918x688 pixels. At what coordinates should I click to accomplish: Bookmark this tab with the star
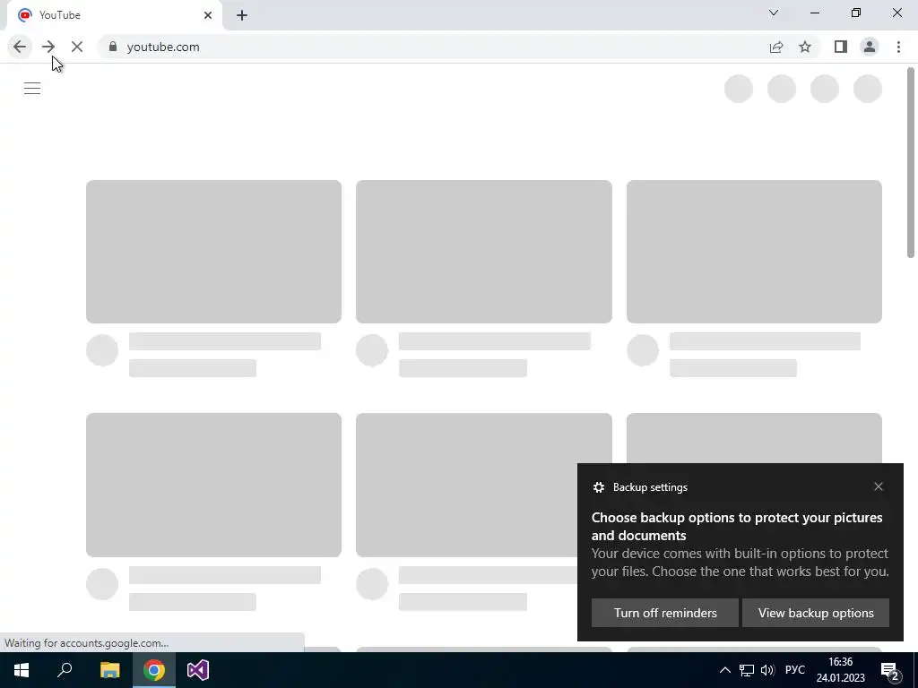805,47
